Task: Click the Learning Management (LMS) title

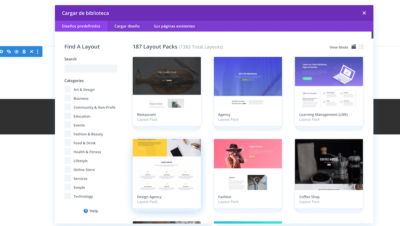Action: 323,114
